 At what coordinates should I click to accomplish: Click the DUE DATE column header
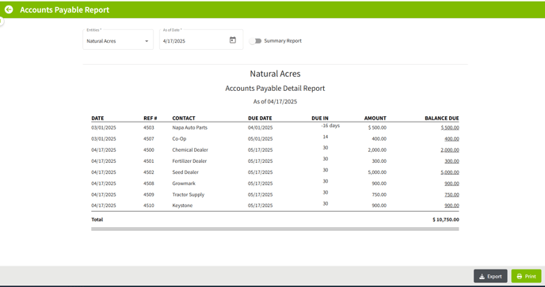point(260,119)
